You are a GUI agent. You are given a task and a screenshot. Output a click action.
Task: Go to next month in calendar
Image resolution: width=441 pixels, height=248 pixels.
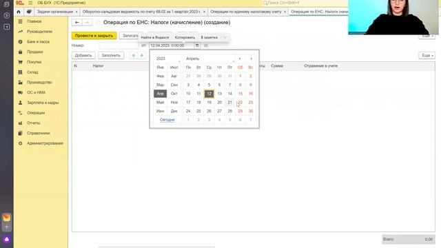pos(251,59)
